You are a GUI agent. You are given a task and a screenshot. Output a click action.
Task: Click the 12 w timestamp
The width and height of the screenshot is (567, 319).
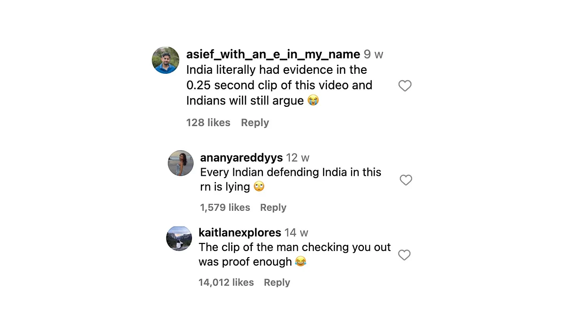tap(298, 157)
